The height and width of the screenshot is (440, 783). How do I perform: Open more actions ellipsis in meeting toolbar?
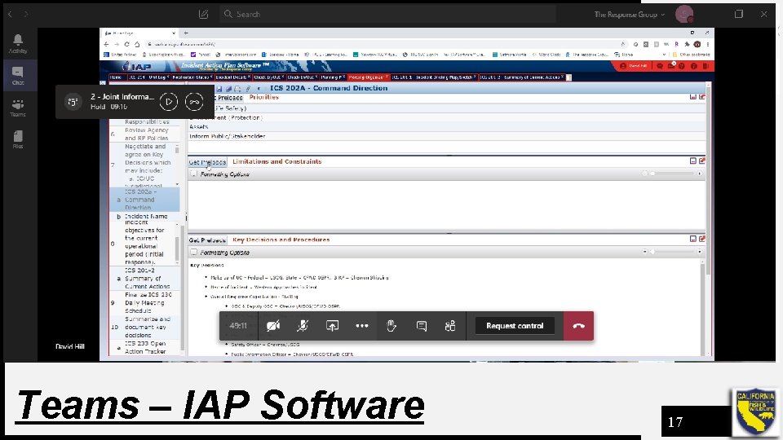tap(362, 326)
